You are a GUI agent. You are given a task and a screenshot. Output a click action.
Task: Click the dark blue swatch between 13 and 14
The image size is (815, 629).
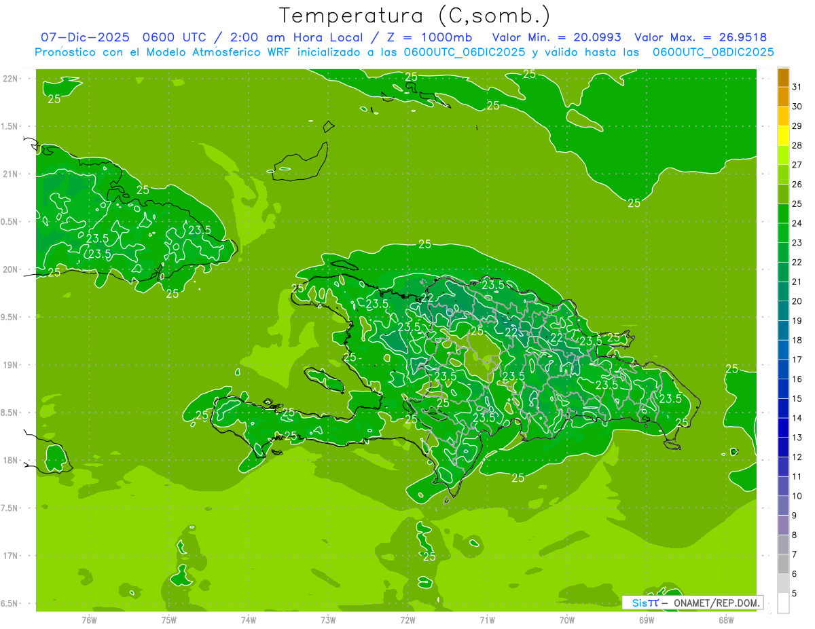[783, 427]
